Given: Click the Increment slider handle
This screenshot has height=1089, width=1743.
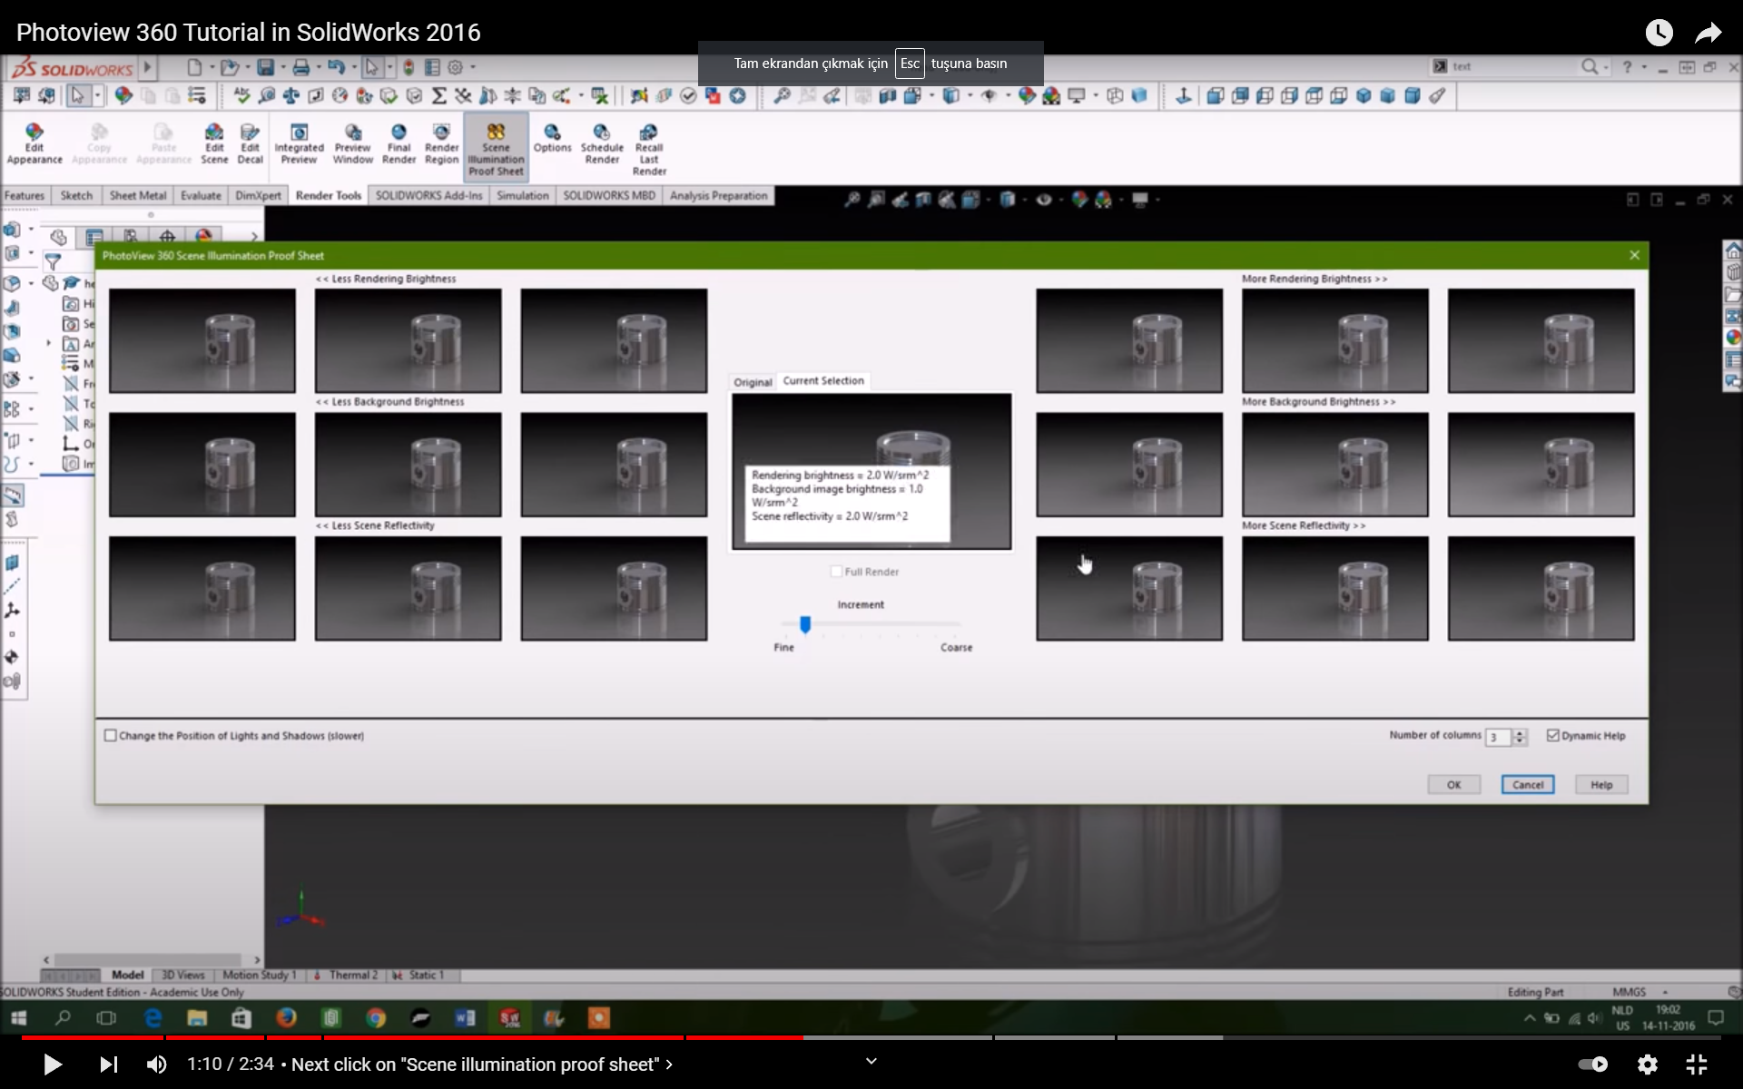Looking at the screenshot, I should point(804,624).
